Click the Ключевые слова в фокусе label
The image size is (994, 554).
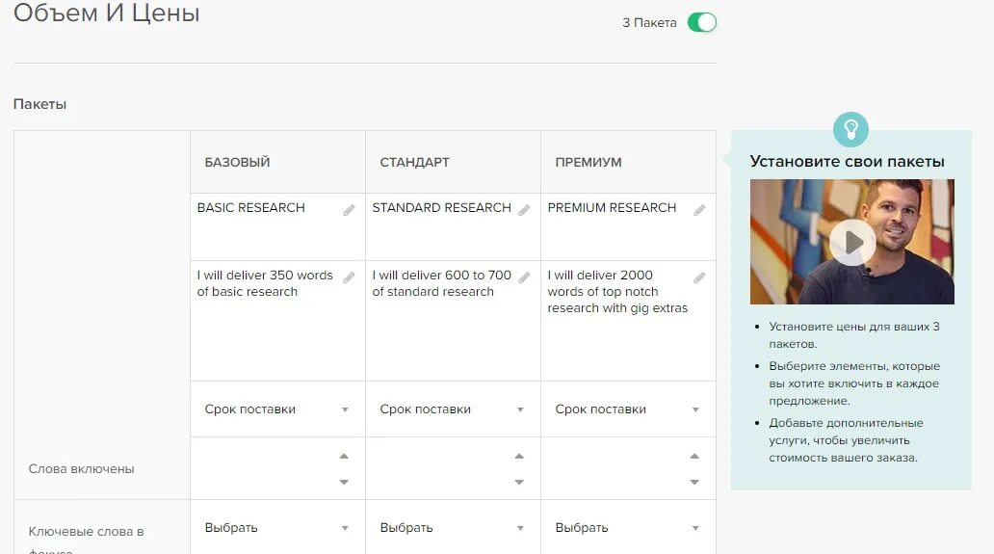click(87, 540)
